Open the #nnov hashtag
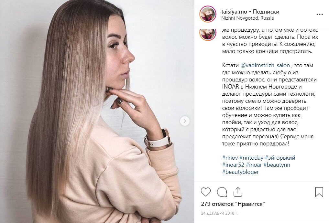The height and width of the screenshot is (223, 329). pyautogui.click(x=230, y=158)
